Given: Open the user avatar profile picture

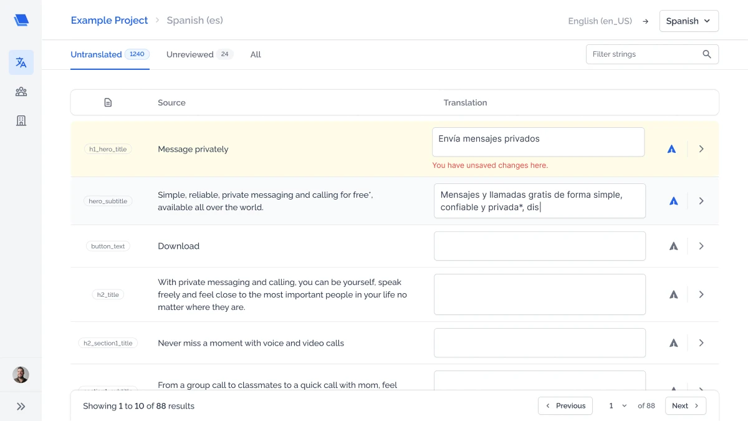Looking at the screenshot, I should click(21, 375).
